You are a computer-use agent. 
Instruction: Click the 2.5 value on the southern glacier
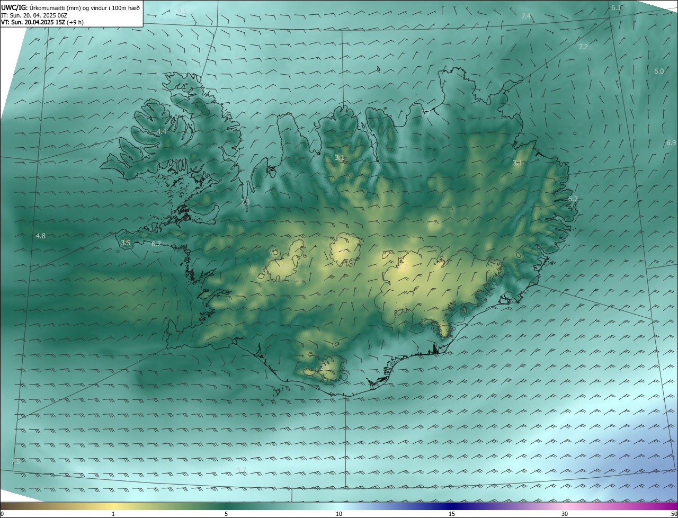[325, 367]
